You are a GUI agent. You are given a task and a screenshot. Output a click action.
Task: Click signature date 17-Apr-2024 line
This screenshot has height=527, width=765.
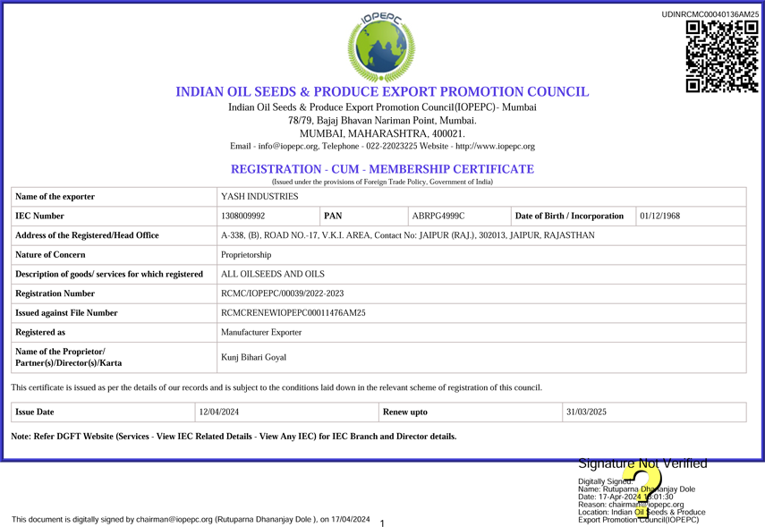point(625,497)
